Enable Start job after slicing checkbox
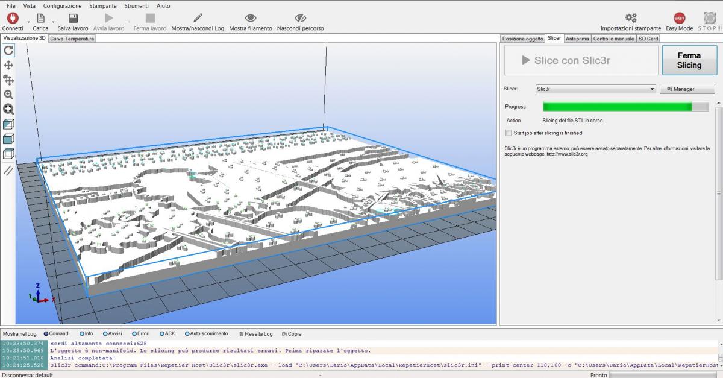The image size is (723, 378). [509, 133]
